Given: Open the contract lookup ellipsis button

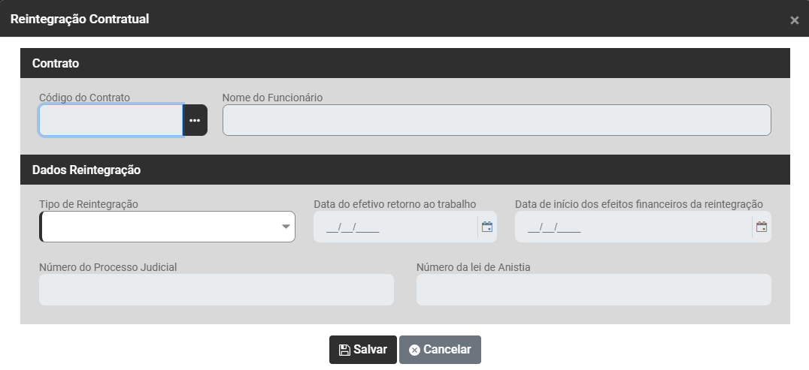Looking at the screenshot, I should 195,120.
